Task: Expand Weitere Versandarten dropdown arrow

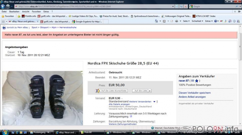Action: tap(154, 102)
